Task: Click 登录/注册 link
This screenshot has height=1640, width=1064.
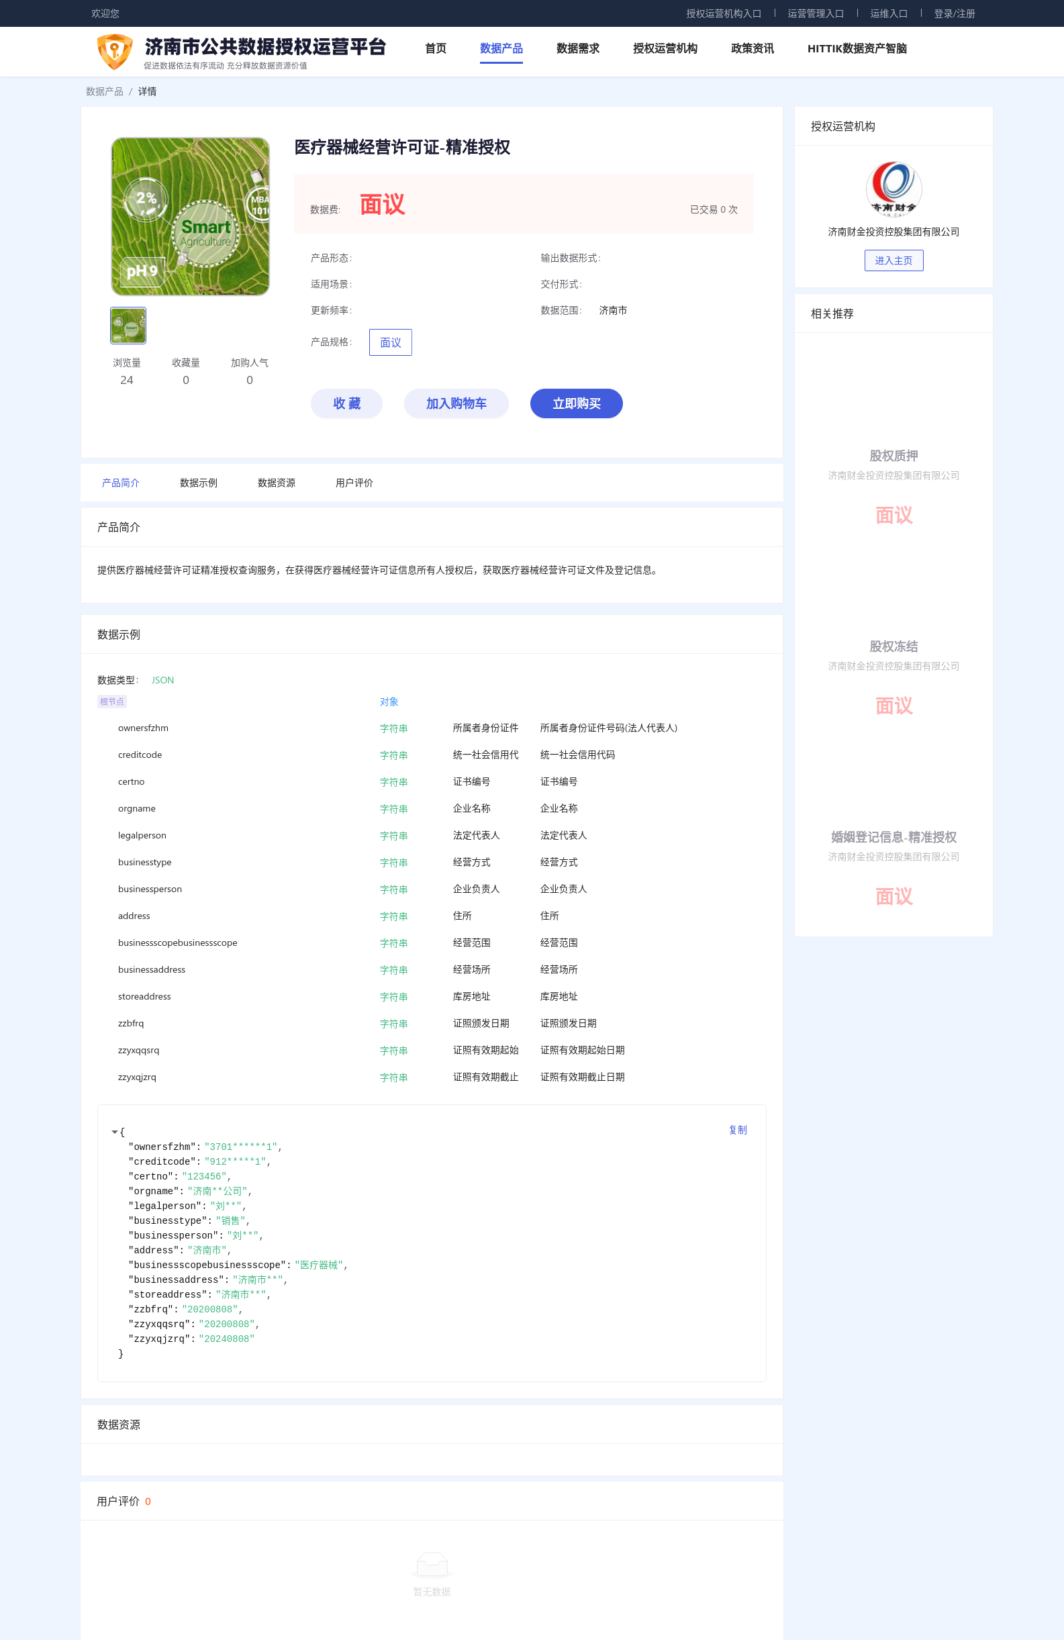Action: tap(954, 13)
